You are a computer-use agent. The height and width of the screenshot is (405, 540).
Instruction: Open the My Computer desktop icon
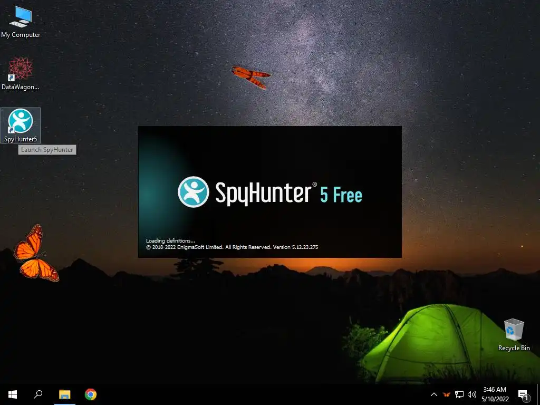(21, 22)
